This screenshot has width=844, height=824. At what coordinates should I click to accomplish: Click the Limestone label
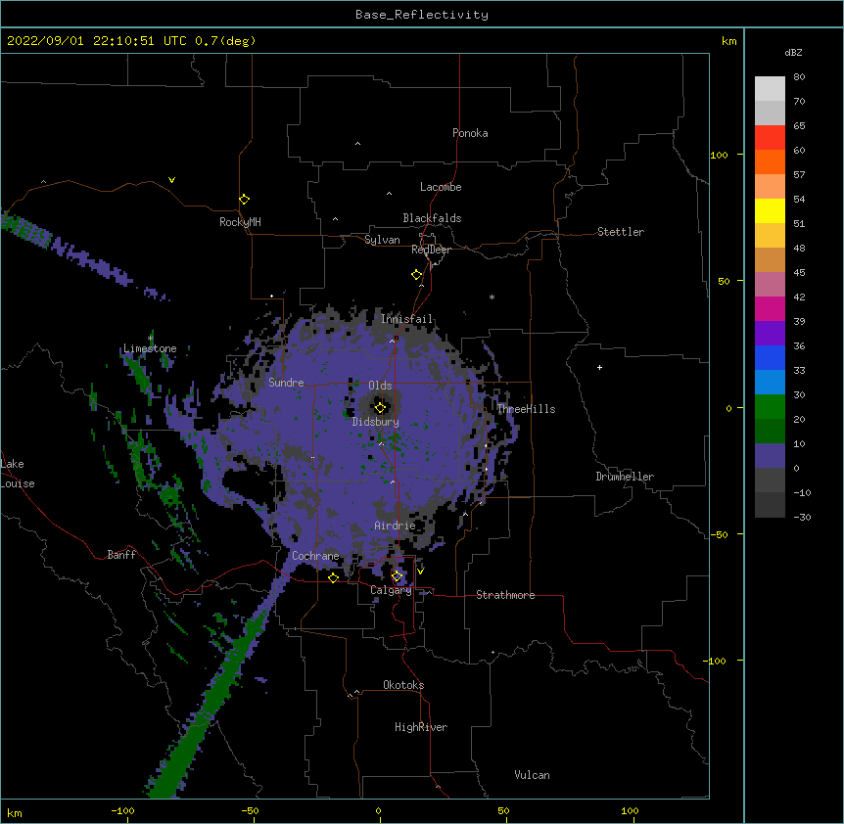[x=150, y=348]
